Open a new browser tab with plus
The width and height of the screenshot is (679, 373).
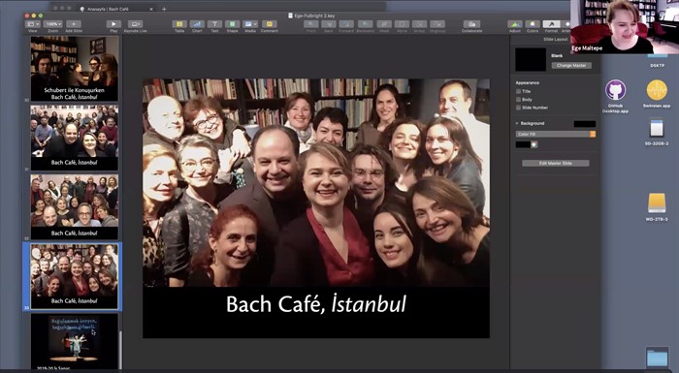pos(164,9)
